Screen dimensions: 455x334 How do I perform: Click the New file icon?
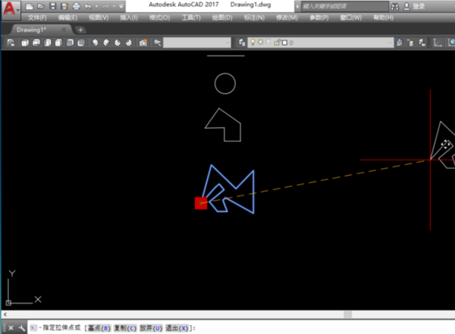point(30,6)
